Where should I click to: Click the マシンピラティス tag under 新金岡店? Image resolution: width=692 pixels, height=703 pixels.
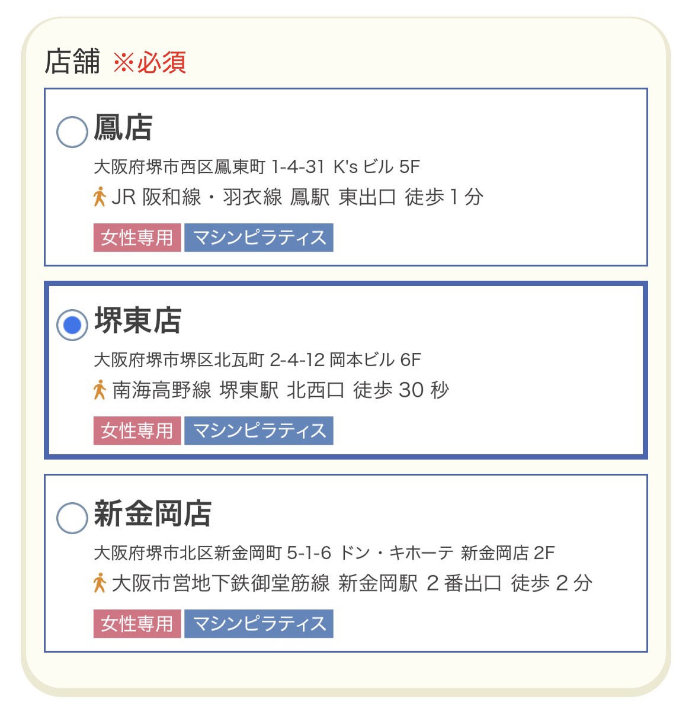[x=259, y=624]
